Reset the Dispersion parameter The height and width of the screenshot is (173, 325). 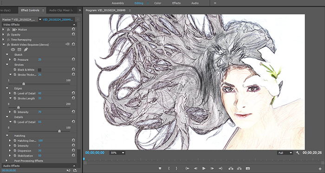click(73, 150)
